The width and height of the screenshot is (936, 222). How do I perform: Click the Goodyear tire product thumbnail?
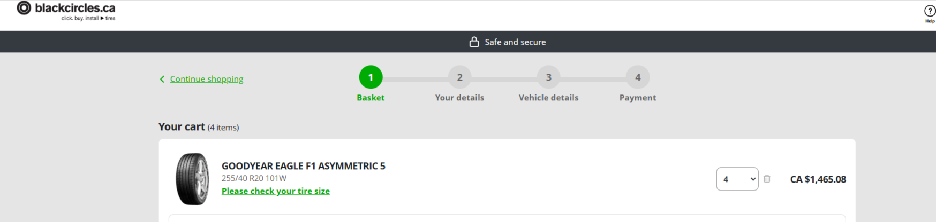[192, 179]
